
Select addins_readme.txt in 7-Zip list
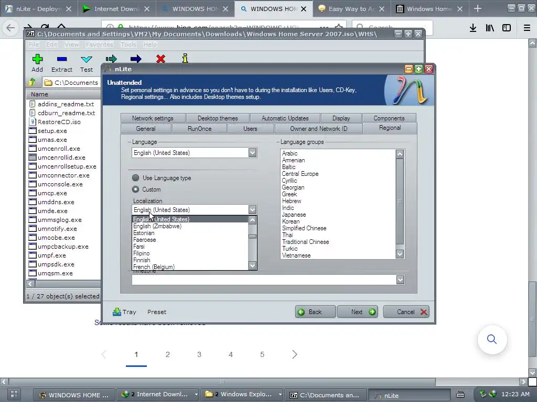66,104
